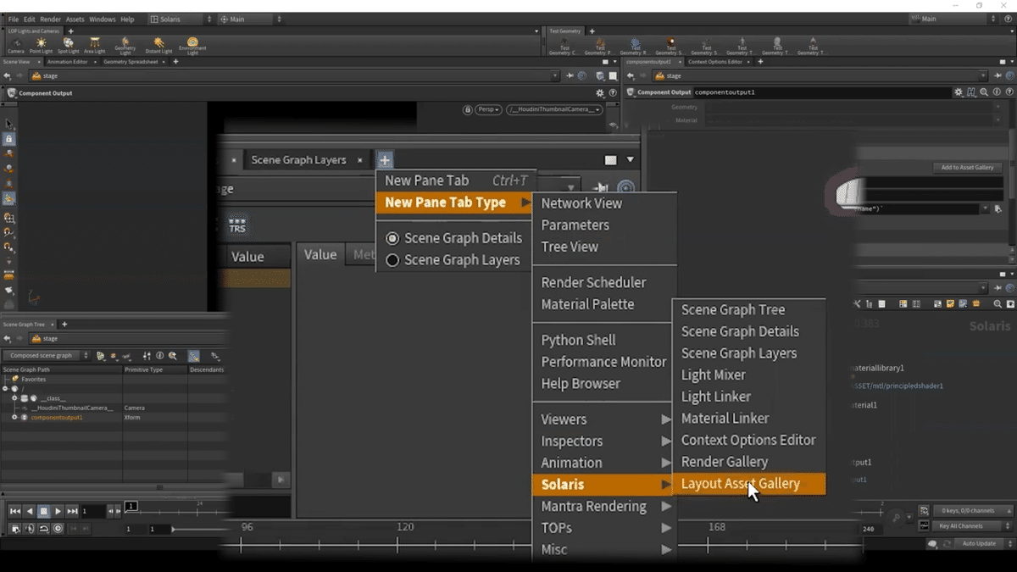The height and width of the screenshot is (572, 1017).
Task: Click the Key All Channels button
Action: click(972, 526)
